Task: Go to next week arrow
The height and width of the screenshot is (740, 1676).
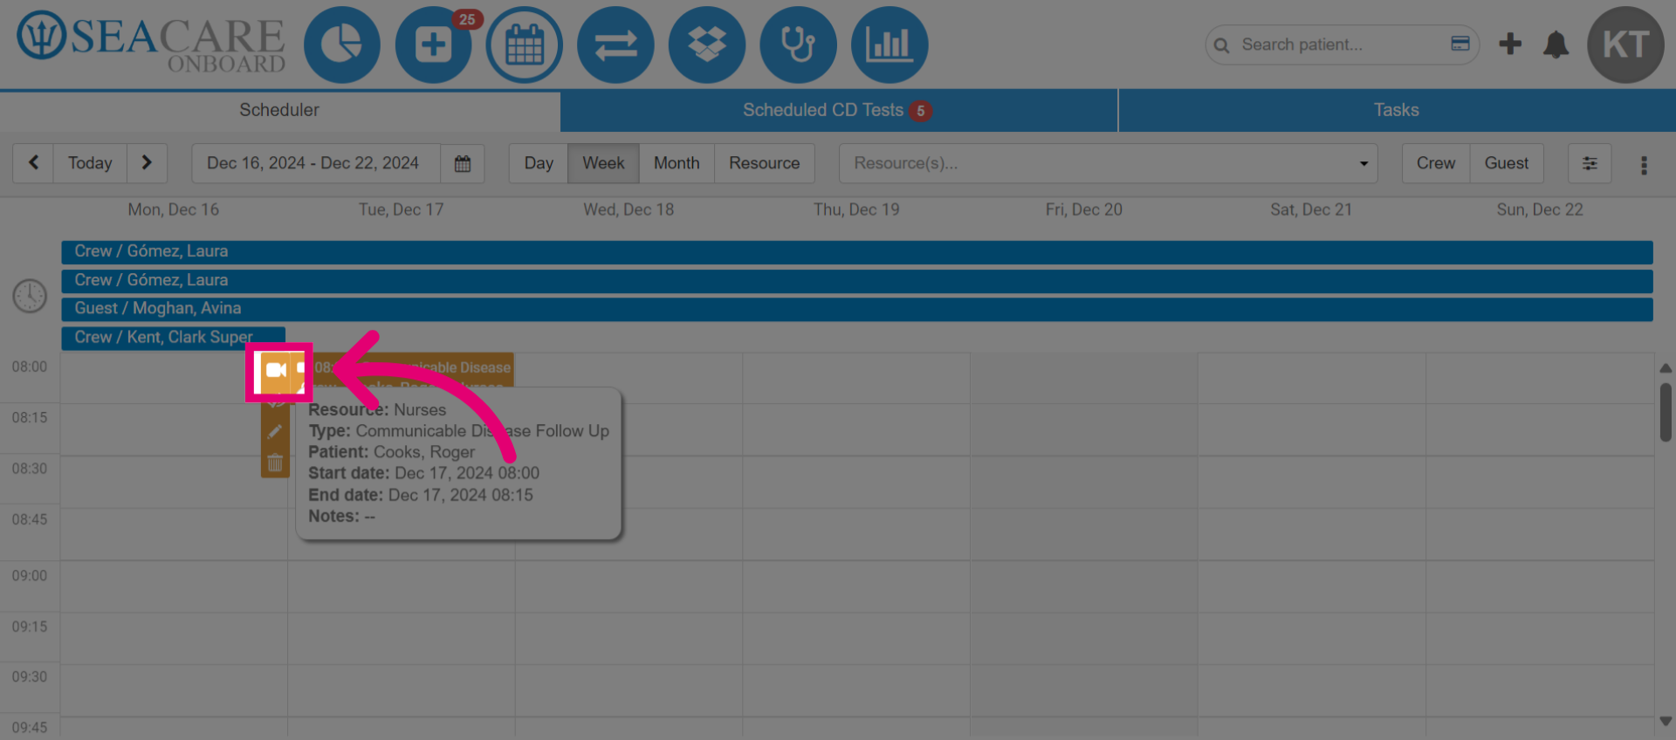Action: point(147,163)
